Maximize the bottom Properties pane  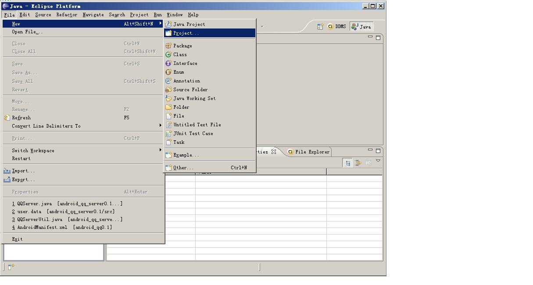378,151
